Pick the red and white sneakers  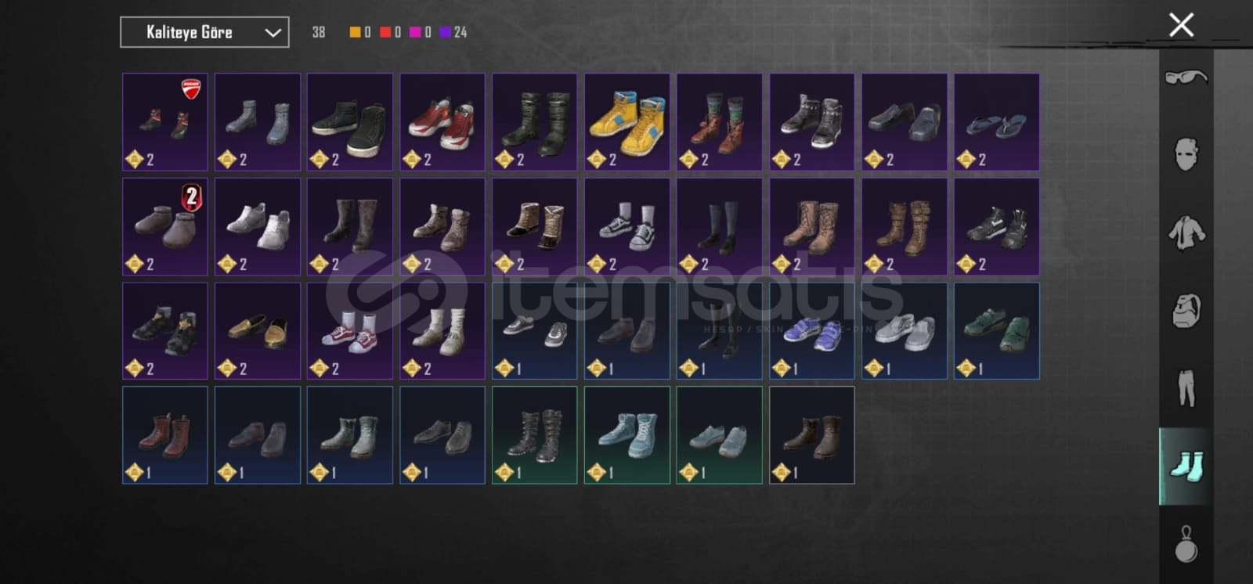click(x=442, y=121)
